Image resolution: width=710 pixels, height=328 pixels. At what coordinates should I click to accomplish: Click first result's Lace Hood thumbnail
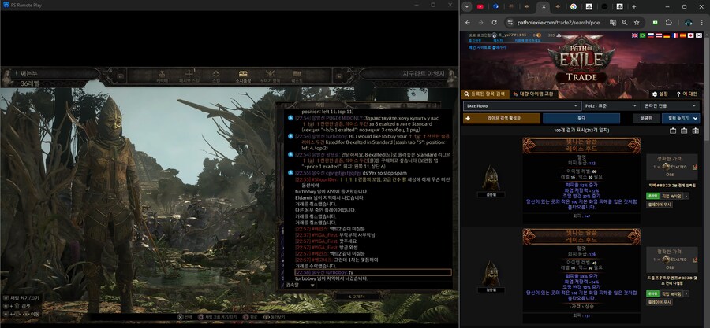click(x=491, y=177)
